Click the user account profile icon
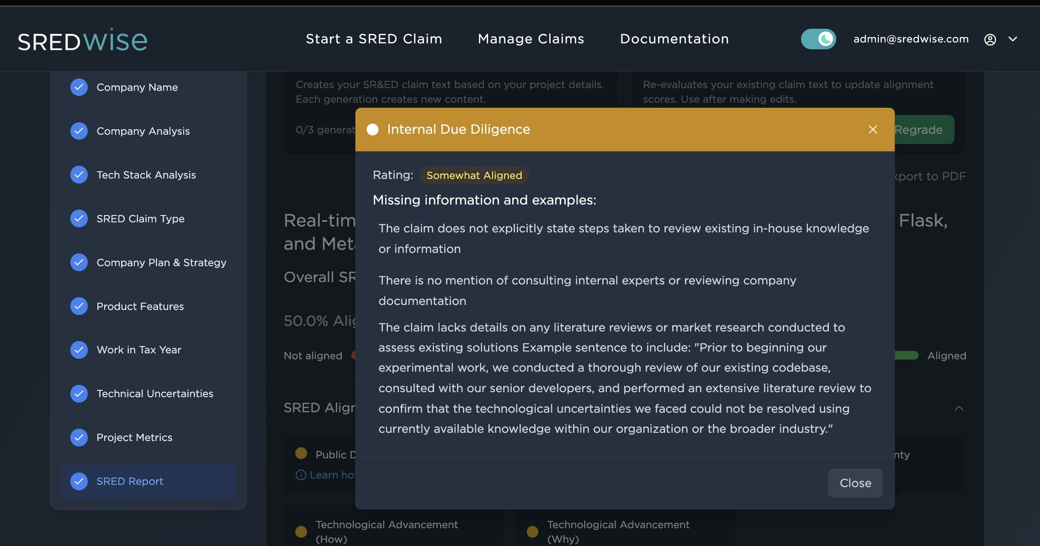 pos(990,40)
